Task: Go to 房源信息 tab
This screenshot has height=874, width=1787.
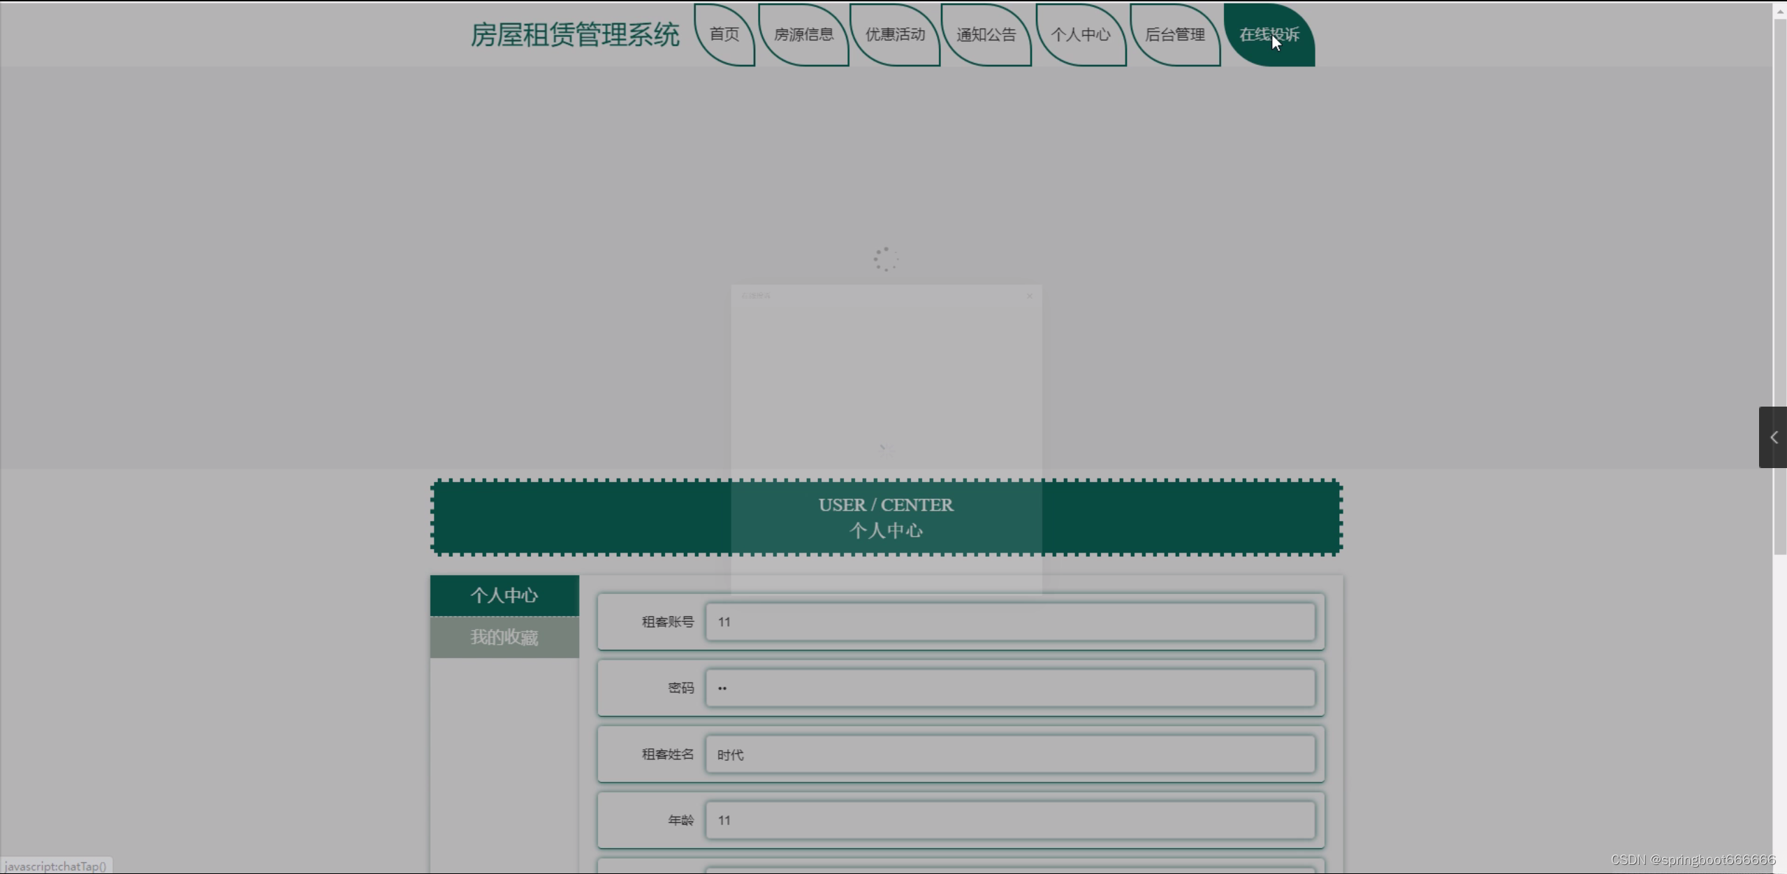Action: 803,35
